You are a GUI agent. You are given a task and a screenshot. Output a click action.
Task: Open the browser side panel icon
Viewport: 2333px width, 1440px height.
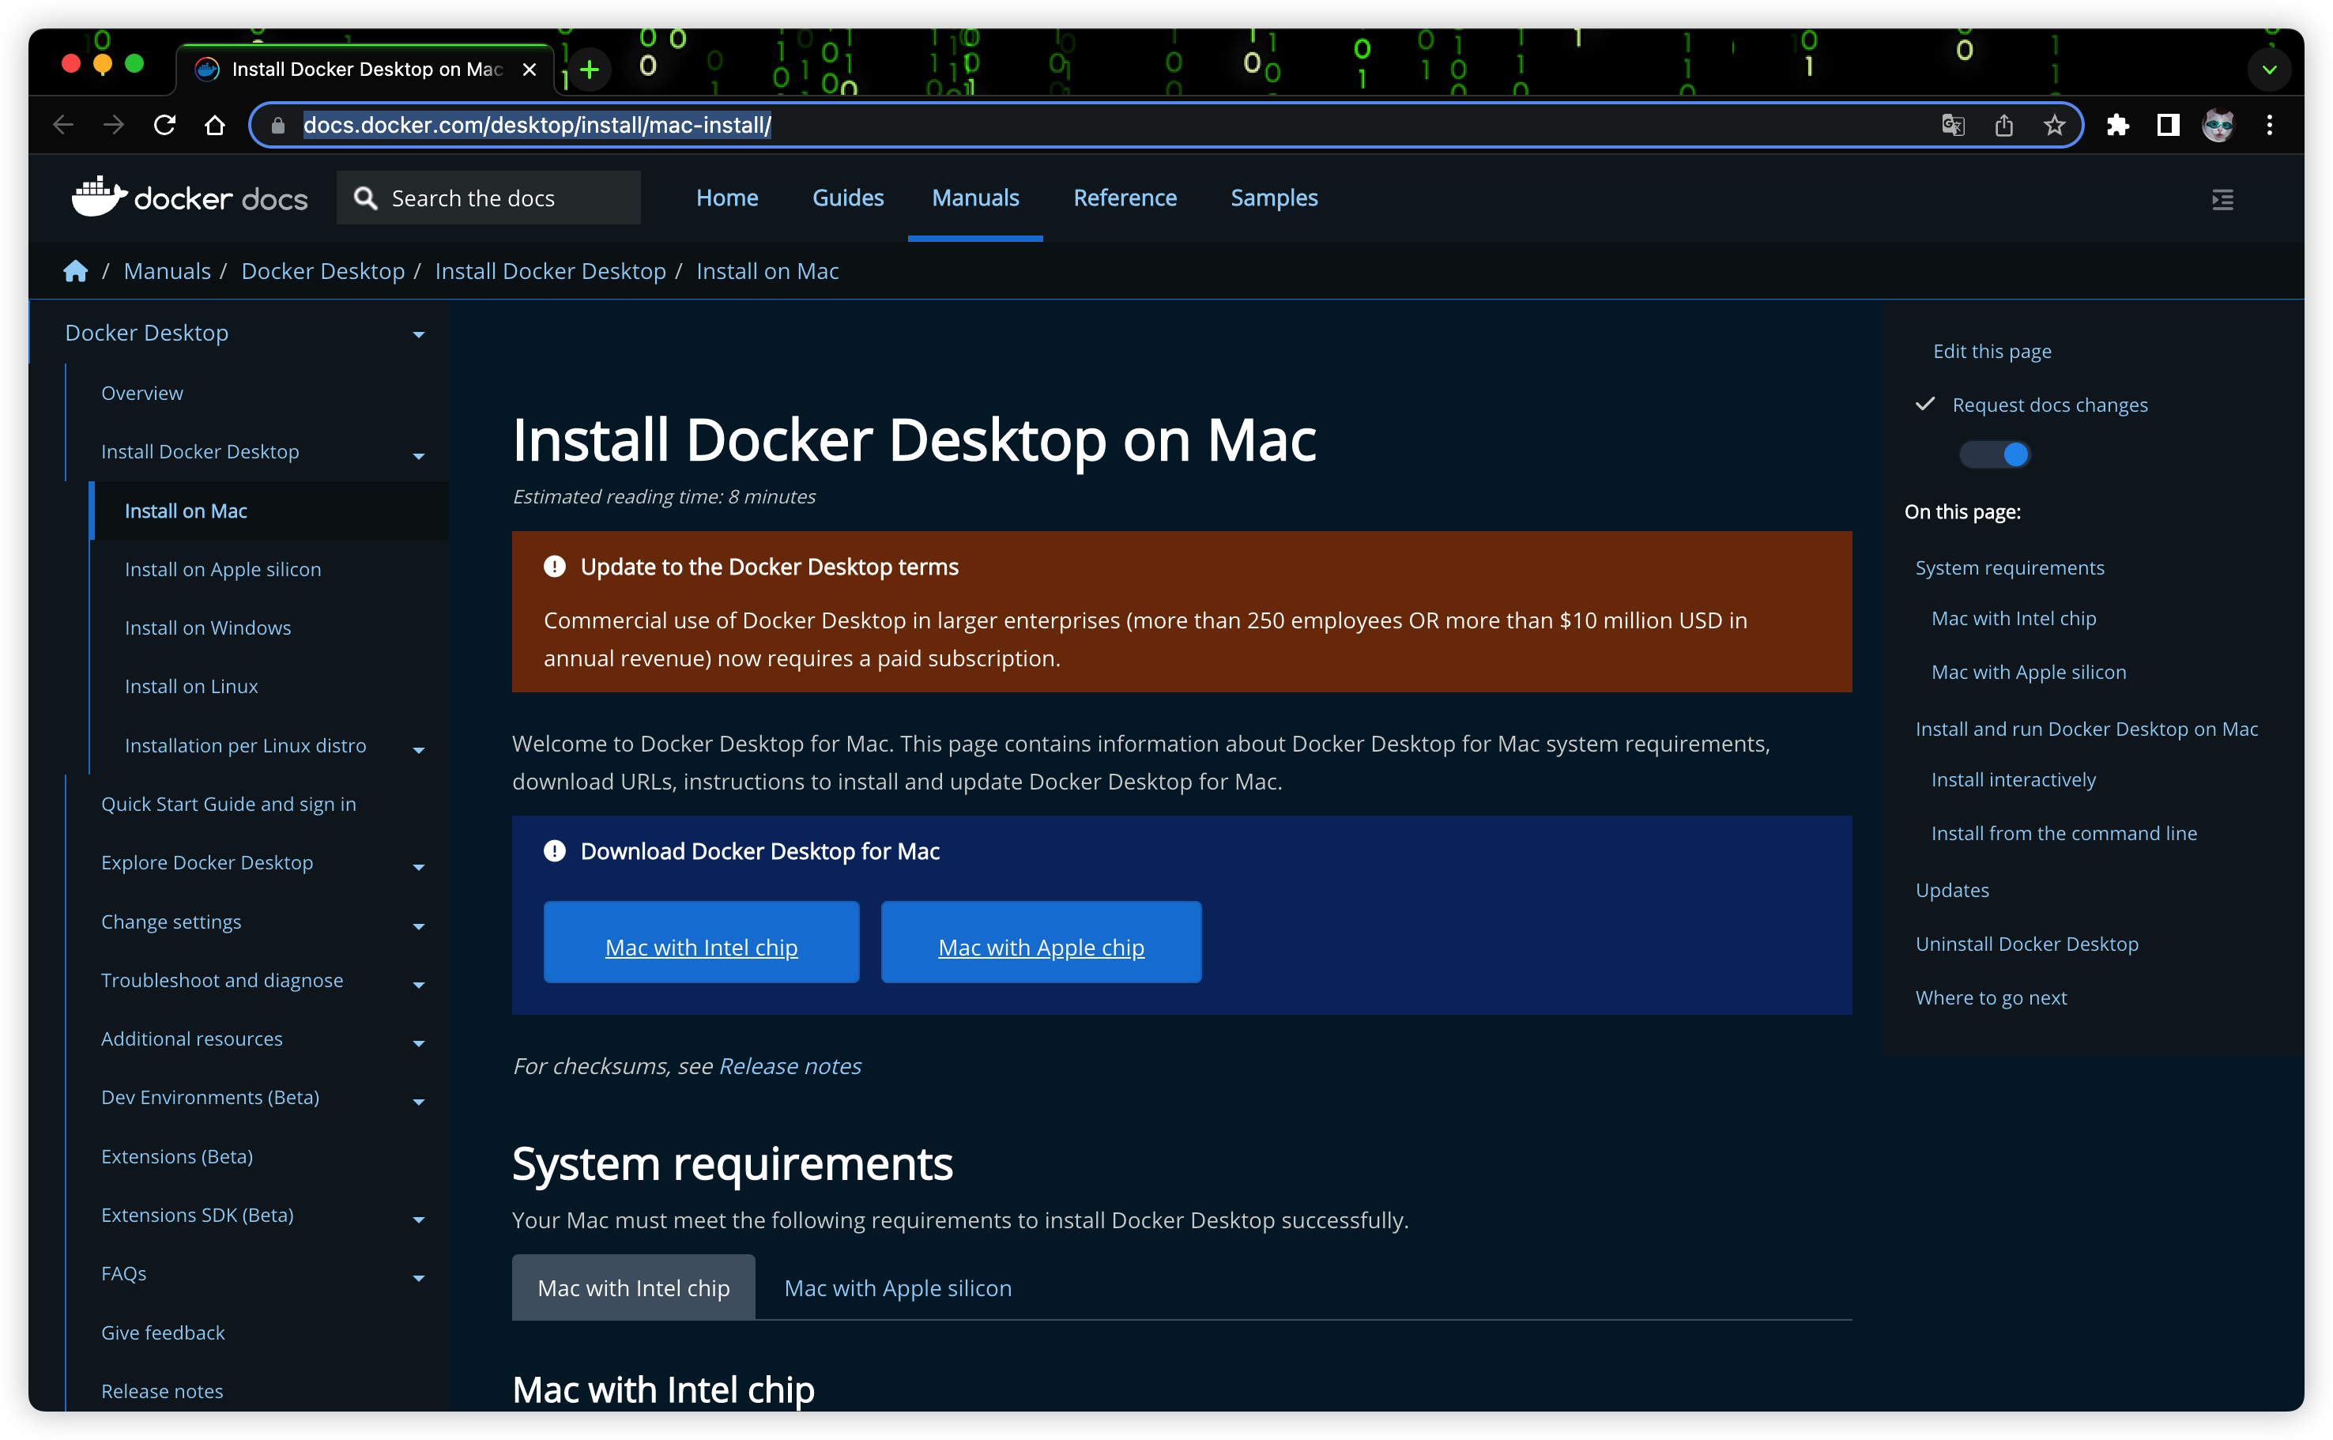click(2167, 125)
